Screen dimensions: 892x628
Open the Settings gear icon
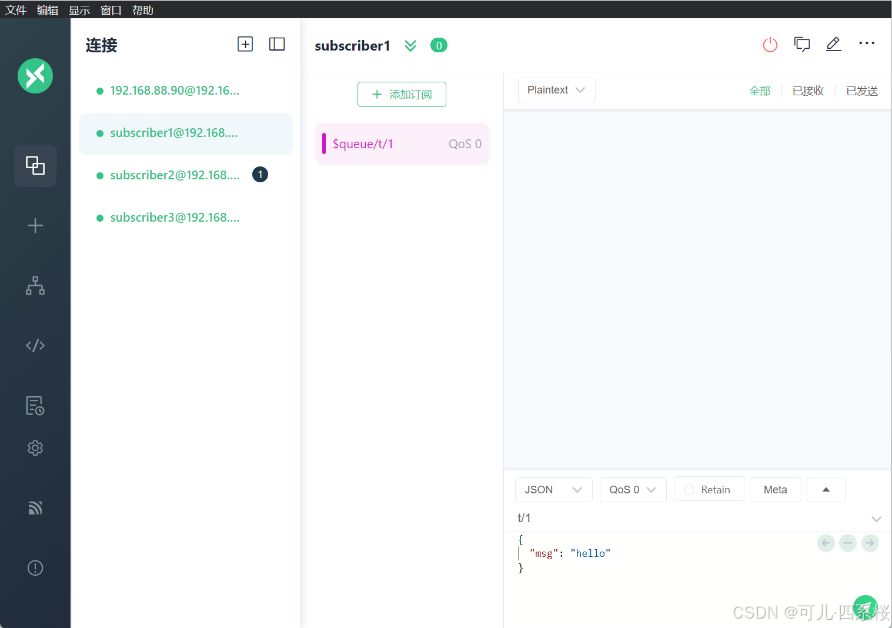click(35, 448)
